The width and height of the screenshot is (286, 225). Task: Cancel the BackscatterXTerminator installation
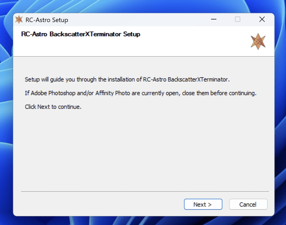tap(248, 204)
